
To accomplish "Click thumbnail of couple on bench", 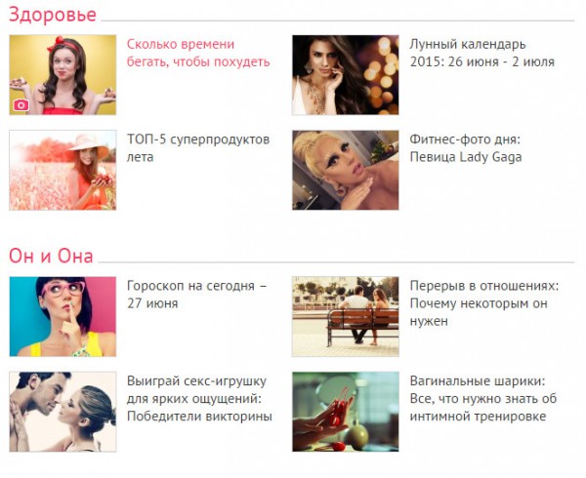I will pos(346,316).
